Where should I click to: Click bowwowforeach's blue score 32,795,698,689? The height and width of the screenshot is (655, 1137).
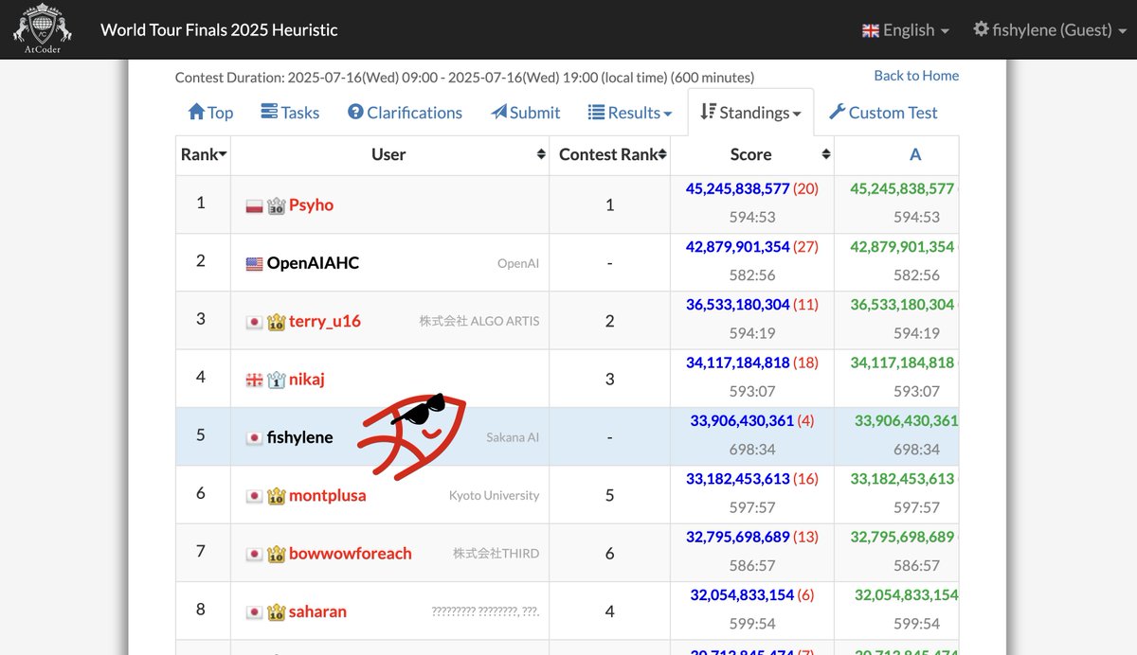(x=737, y=537)
